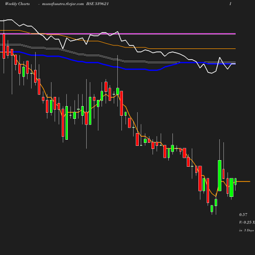
Task: Click the 'Weekly Charts' title text
Action: tap(17, 4)
